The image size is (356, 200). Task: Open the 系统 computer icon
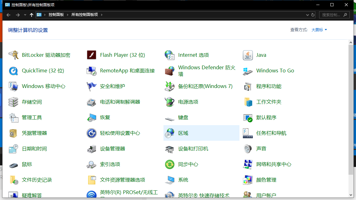coord(170,180)
